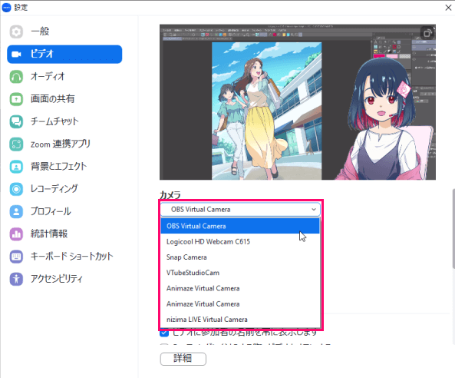Show 統計情報 section
Image resolution: width=455 pixels, height=378 pixels.
(64, 234)
